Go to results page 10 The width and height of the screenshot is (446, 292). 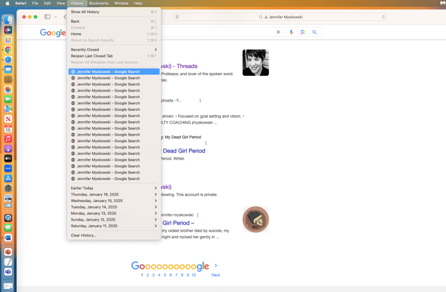tap(193, 275)
